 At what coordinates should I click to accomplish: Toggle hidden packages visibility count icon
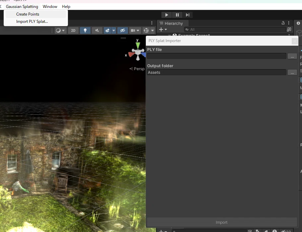[286, 231]
